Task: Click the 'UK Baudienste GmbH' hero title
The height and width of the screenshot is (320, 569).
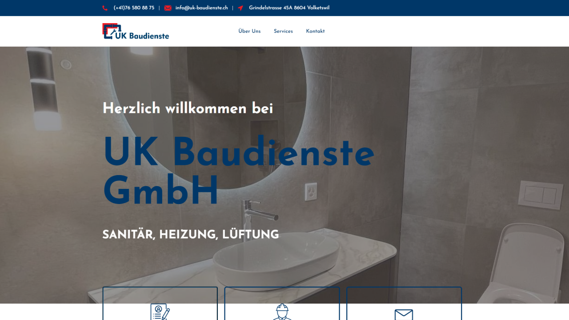Action: coord(238,171)
